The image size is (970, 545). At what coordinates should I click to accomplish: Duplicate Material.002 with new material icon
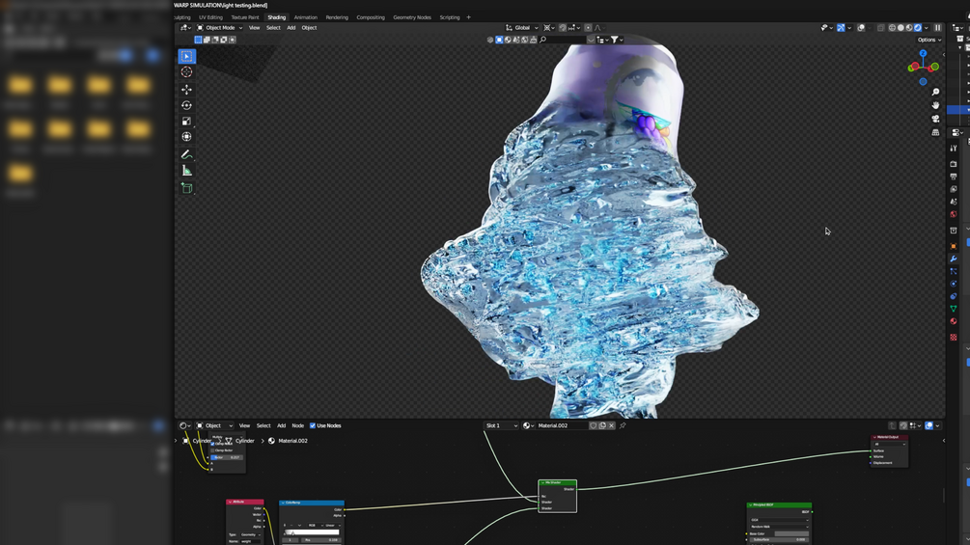pyautogui.click(x=602, y=425)
